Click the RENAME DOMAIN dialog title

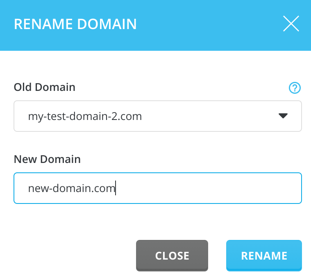[x=75, y=24]
